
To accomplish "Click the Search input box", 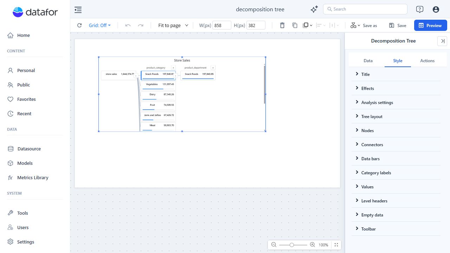I will (365, 9).
